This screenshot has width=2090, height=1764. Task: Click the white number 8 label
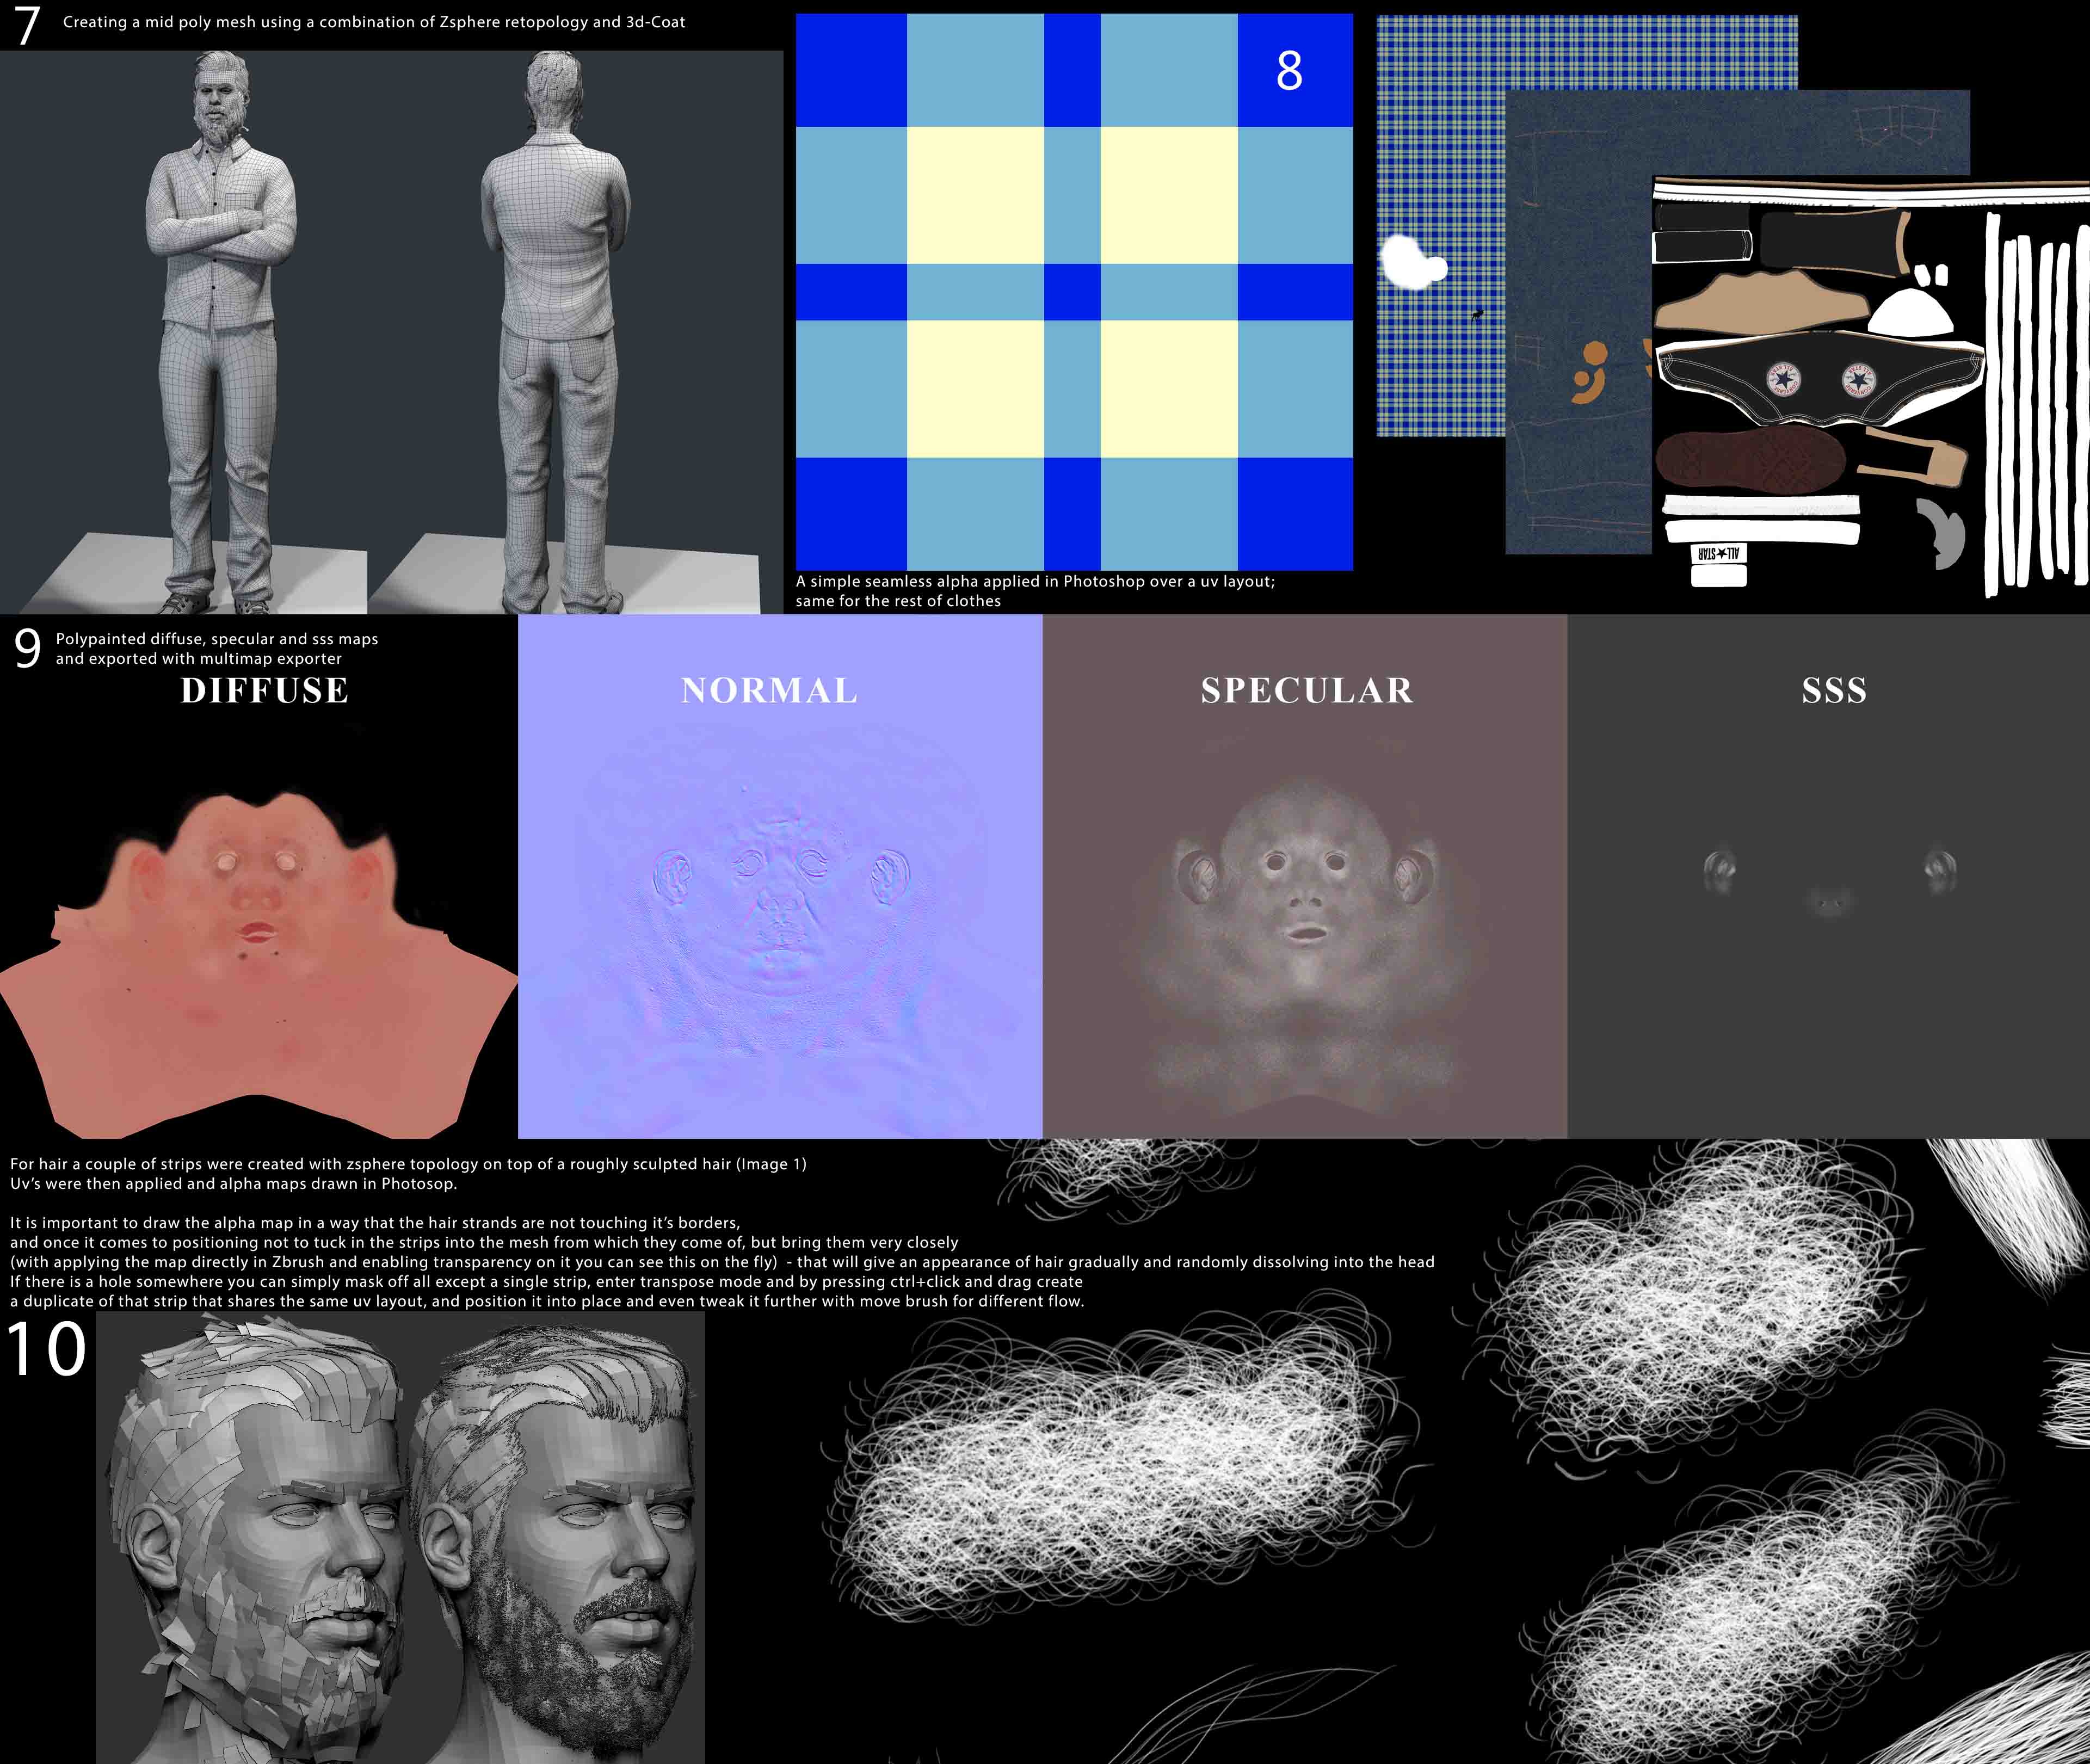coord(1289,71)
